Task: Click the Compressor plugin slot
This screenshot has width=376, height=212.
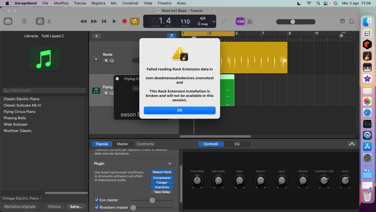Action: click(162, 178)
